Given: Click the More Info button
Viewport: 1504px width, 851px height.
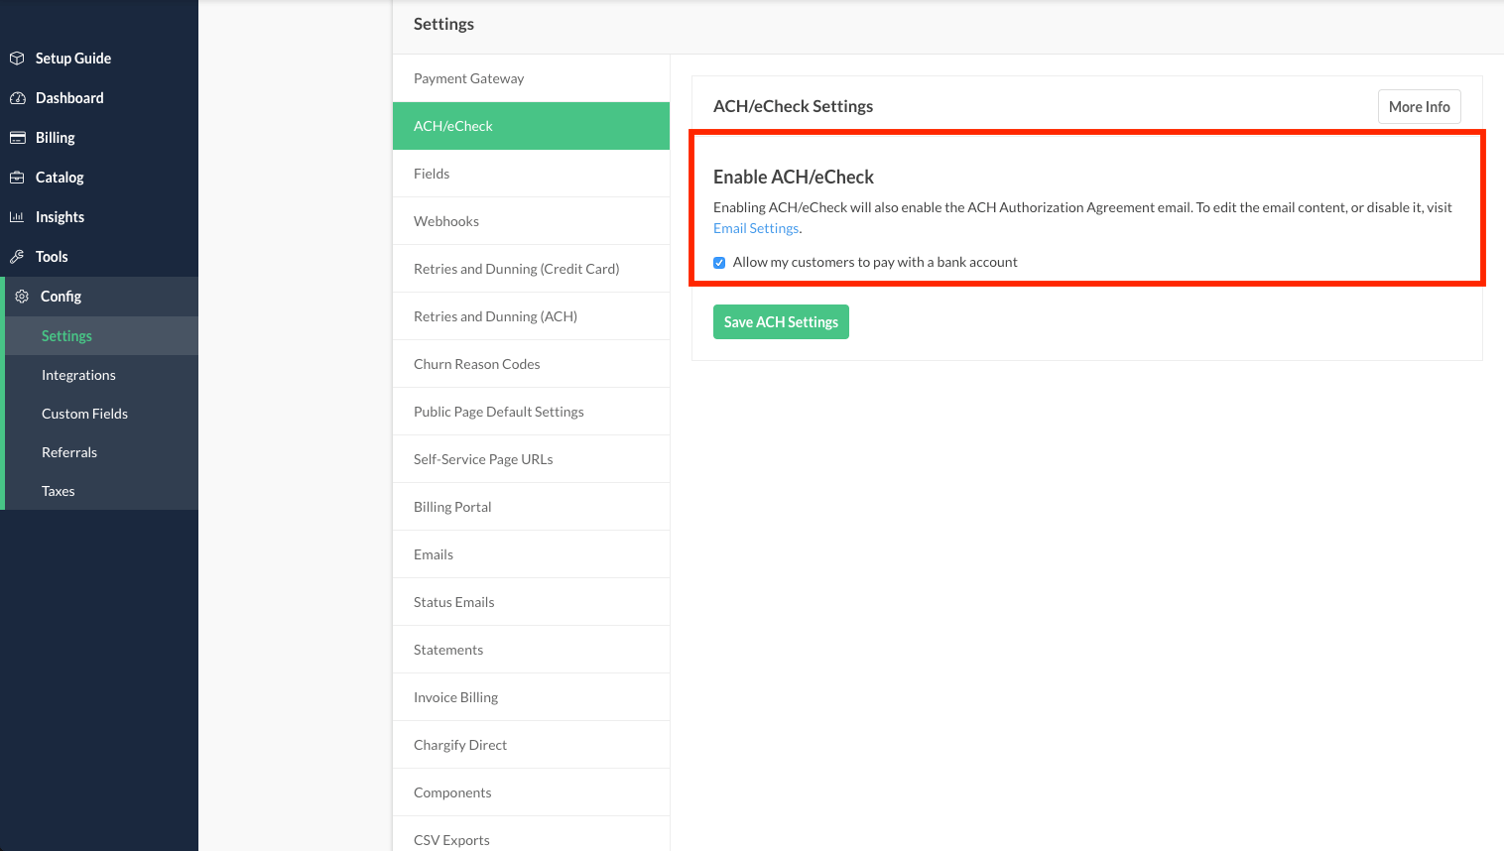Looking at the screenshot, I should click(1419, 107).
